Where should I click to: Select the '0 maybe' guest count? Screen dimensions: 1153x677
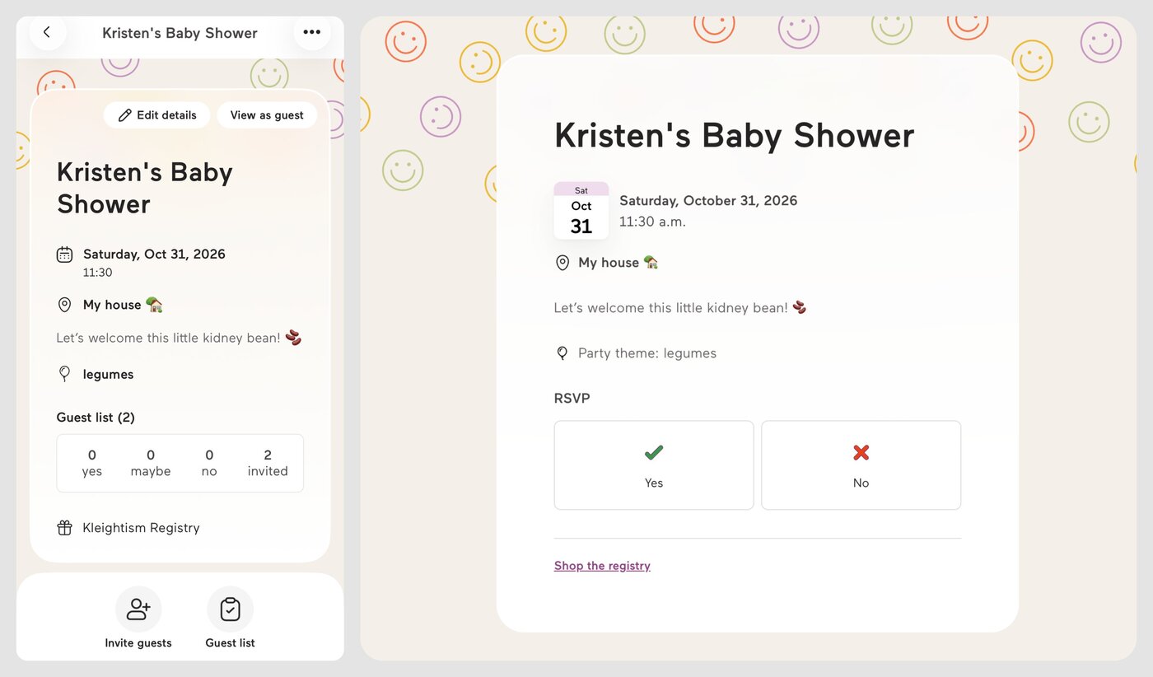151,463
